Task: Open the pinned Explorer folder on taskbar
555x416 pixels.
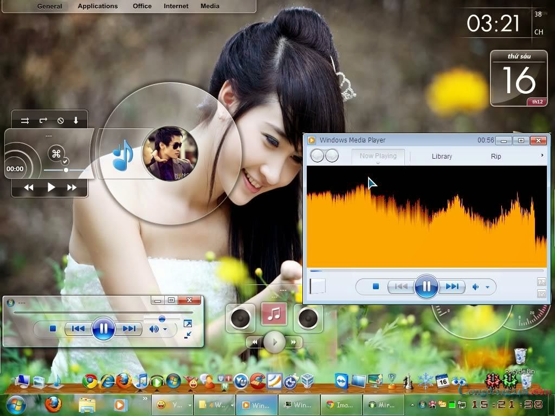Action: point(87,405)
